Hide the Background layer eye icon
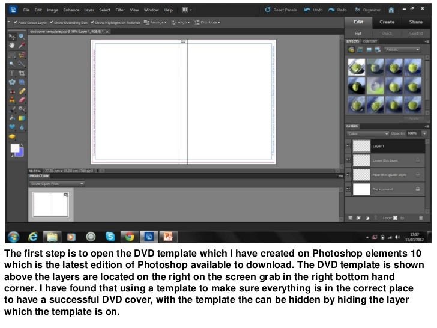This screenshot has height=328, width=437. [348, 189]
